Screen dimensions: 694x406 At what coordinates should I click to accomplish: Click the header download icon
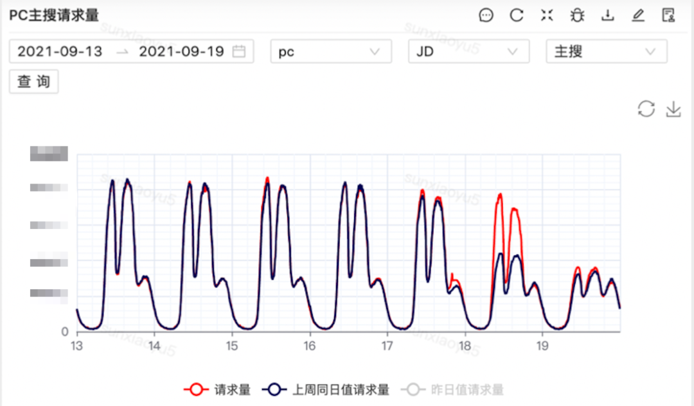point(608,15)
